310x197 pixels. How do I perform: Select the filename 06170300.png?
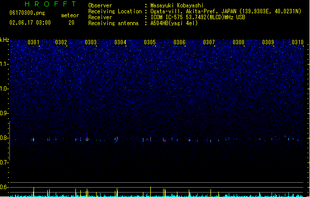27,13
